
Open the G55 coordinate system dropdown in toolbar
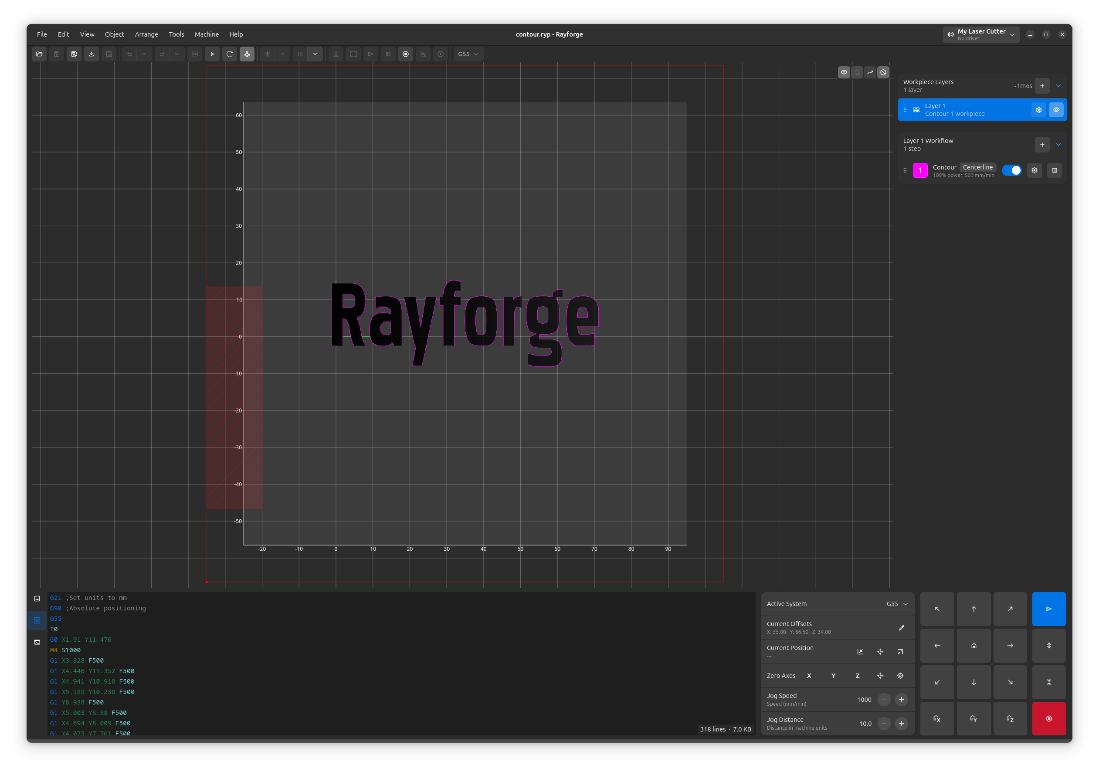pyautogui.click(x=468, y=54)
